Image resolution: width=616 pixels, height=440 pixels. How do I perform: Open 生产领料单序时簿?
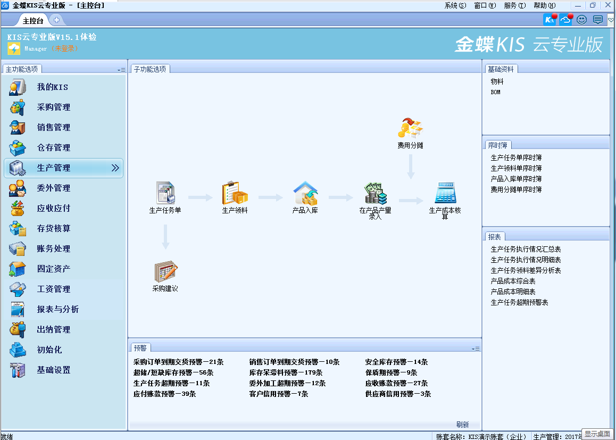click(516, 168)
